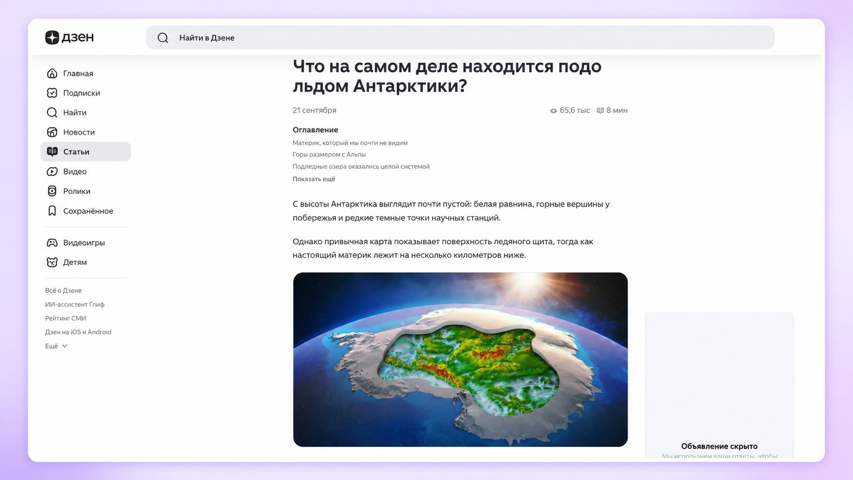853x480 pixels.
Task: Click the Сохранённое bookmark icon
Action: [52, 211]
